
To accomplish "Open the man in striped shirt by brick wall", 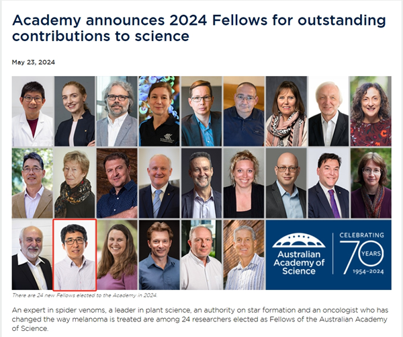I will pyautogui.click(x=243, y=255).
